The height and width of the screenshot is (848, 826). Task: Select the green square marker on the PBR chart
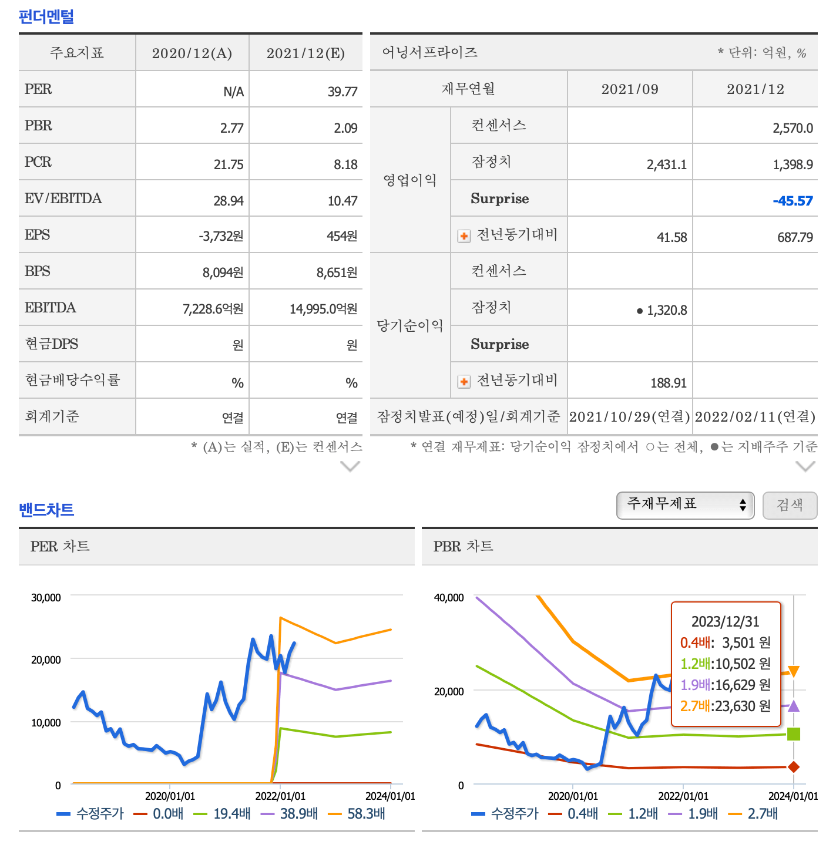(794, 733)
